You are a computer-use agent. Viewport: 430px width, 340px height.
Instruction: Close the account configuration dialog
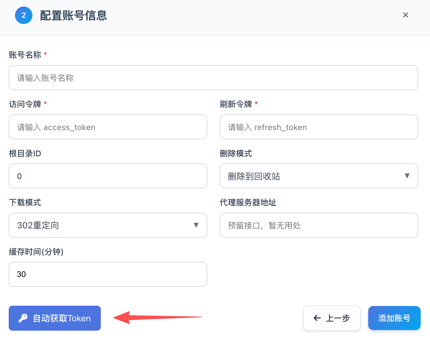click(x=405, y=15)
